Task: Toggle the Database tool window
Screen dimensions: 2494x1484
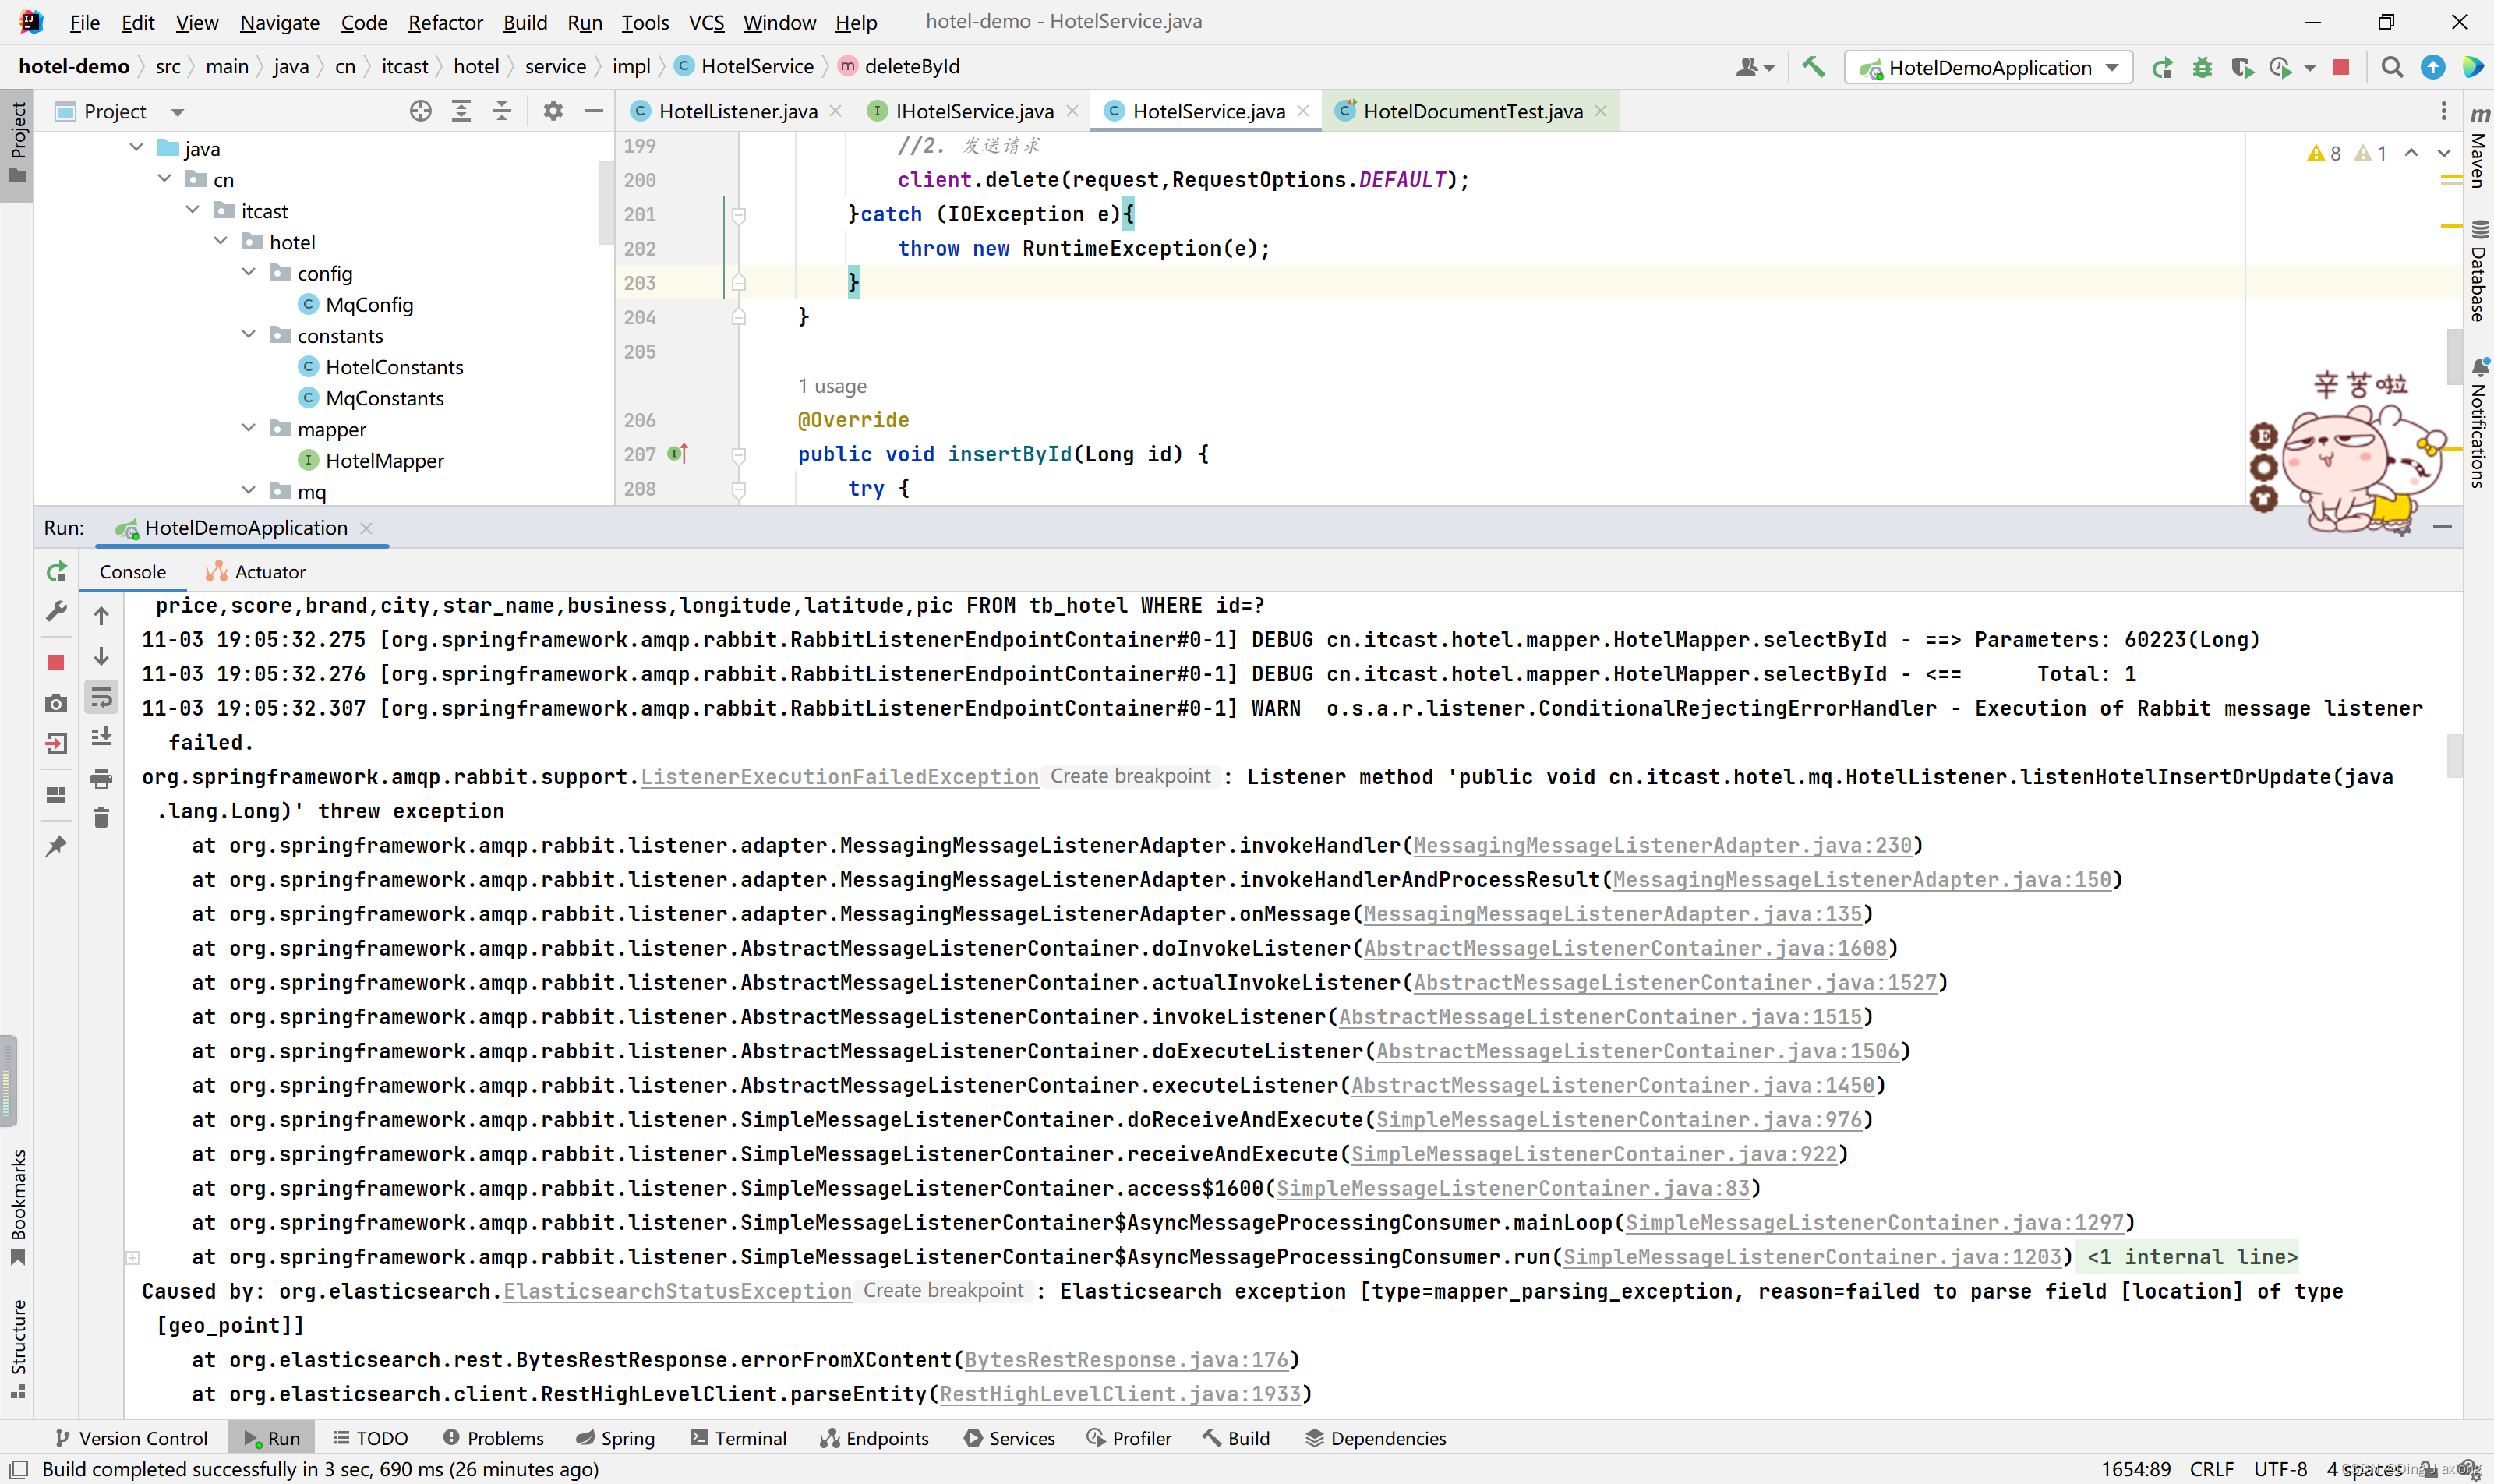Action: [x=2478, y=272]
